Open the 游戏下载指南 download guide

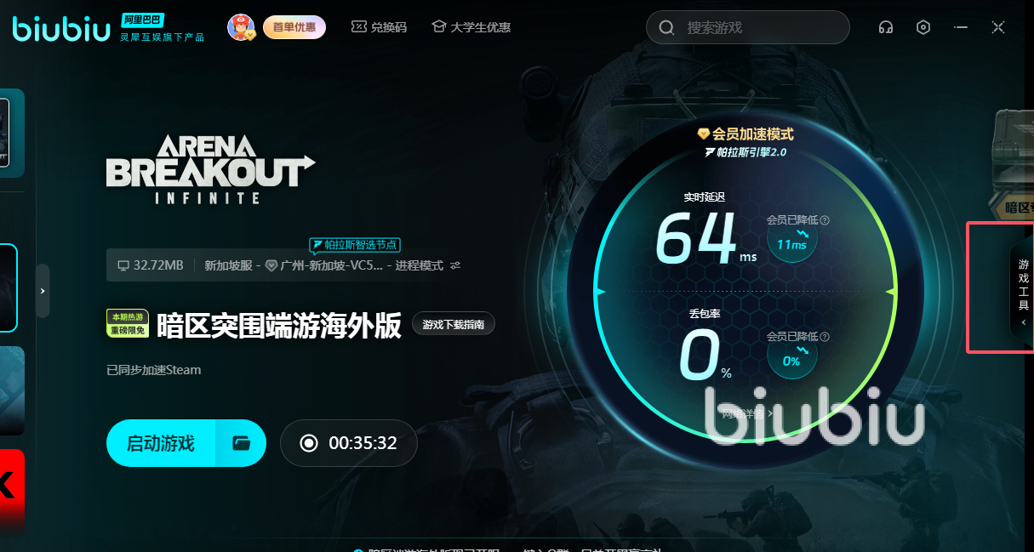454,324
